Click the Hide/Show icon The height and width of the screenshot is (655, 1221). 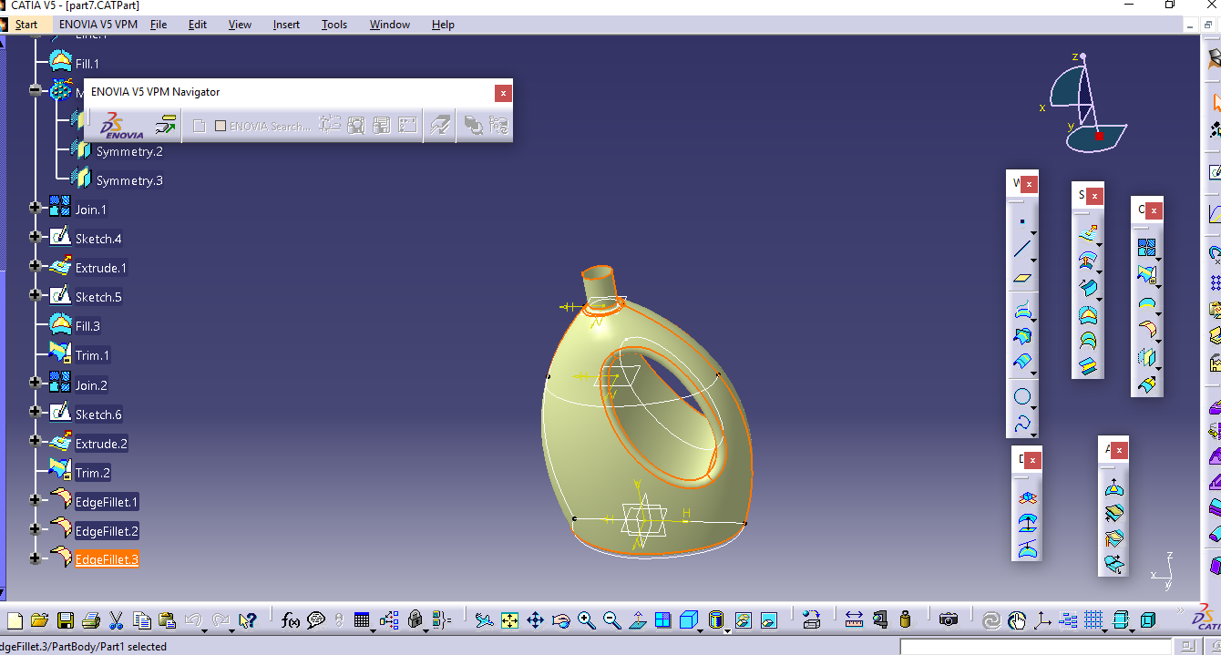(x=744, y=620)
